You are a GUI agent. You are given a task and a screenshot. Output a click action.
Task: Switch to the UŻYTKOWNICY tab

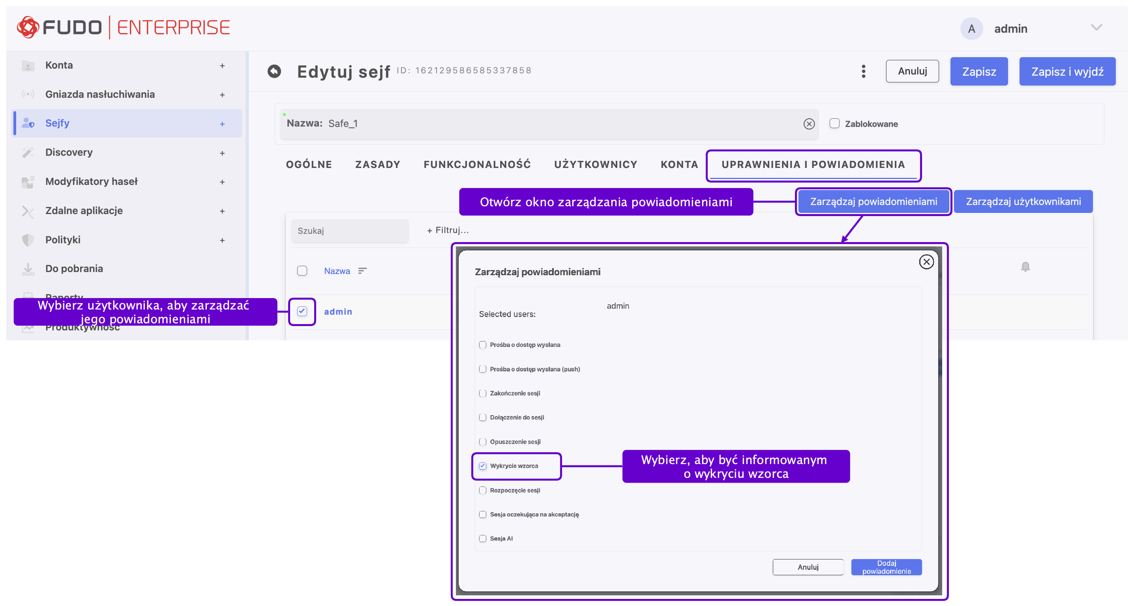tap(596, 164)
